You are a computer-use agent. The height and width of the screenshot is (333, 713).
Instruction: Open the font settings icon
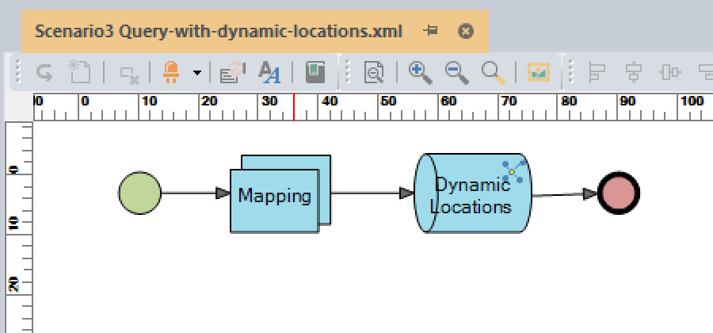[269, 73]
